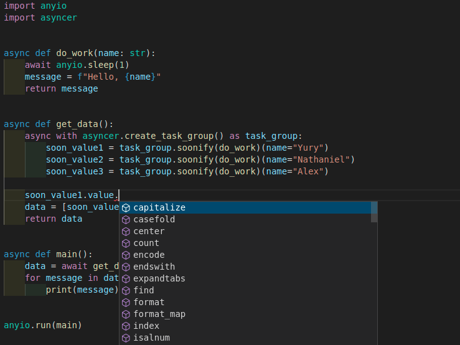Screen dimensions: 460x345
Task: Click the do_work function definition name
Action: click(x=74, y=53)
